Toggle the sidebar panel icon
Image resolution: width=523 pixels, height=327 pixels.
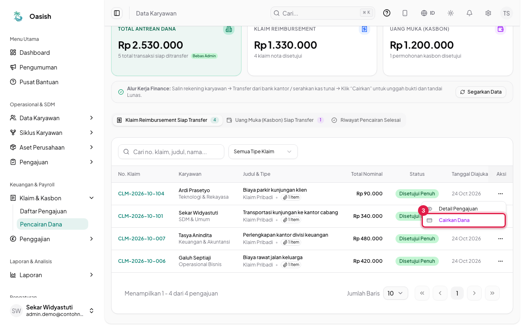[x=117, y=13]
